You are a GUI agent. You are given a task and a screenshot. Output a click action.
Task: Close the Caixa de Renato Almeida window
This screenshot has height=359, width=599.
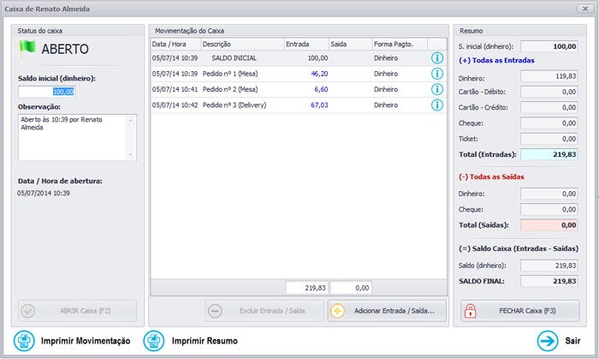coord(584,9)
